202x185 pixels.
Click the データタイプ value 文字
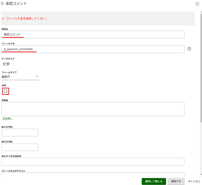(6, 64)
